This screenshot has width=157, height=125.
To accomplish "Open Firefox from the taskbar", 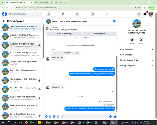I will click(26, 122).
